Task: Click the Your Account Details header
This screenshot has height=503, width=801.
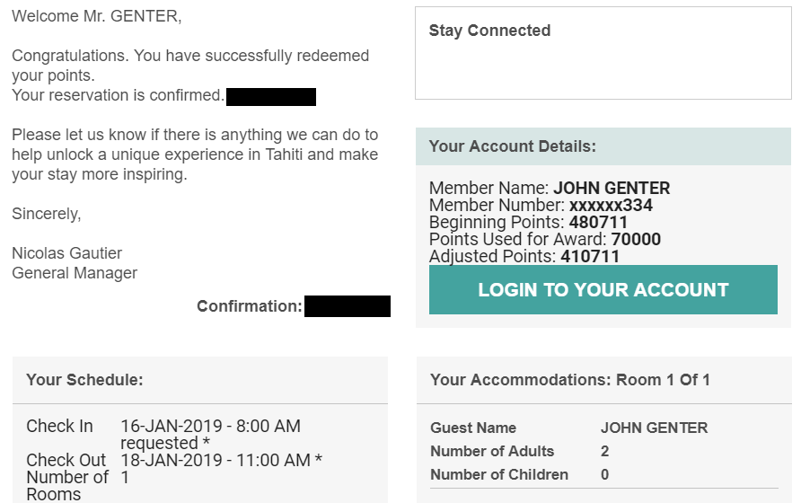Action: coord(512,146)
